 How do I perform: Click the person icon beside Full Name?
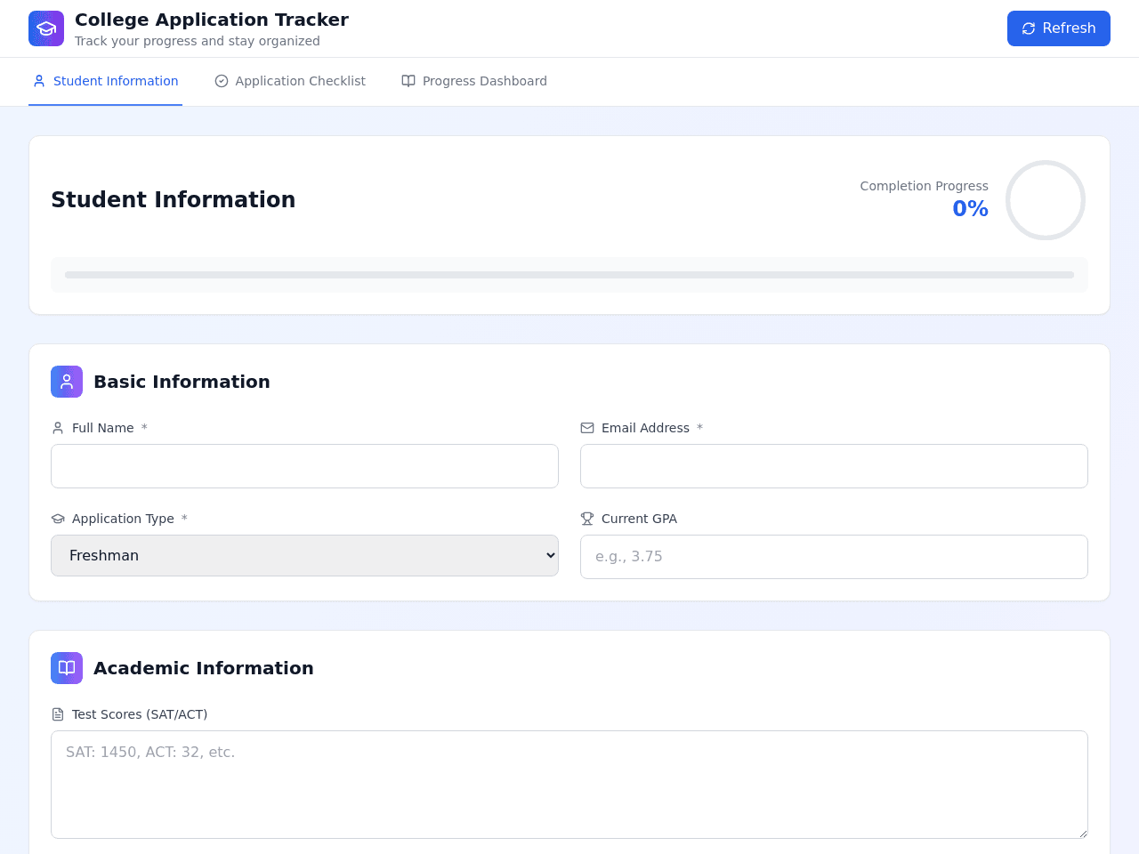pyautogui.click(x=58, y=428)
